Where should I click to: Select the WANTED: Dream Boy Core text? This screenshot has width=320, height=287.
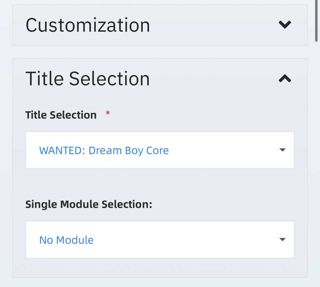tap(104, 151)
